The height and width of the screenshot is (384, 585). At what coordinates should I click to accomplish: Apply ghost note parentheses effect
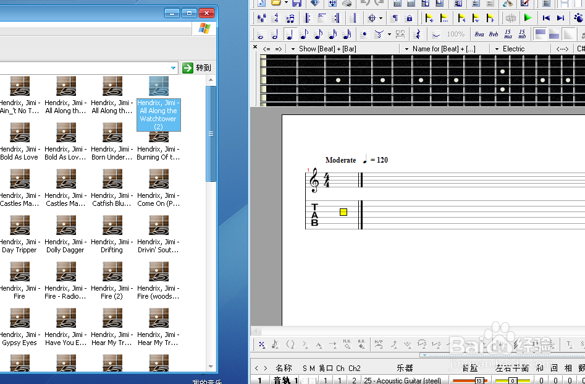pos(290,344)
